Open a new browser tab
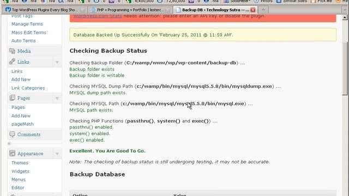The width and height of the screenshot is (349, 196). point(263,10)
